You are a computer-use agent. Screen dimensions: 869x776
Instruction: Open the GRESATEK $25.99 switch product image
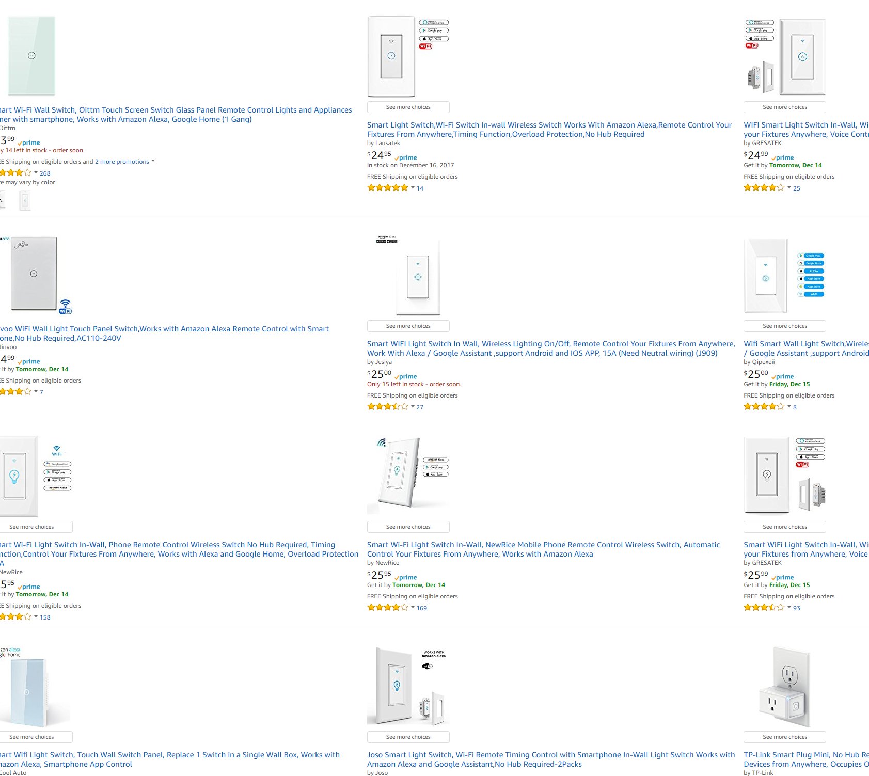click(x=785, y=476)
